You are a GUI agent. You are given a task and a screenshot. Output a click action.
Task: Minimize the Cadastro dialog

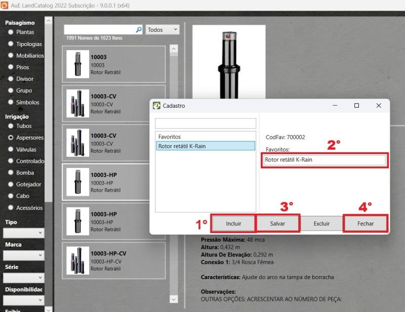[335, 106]
